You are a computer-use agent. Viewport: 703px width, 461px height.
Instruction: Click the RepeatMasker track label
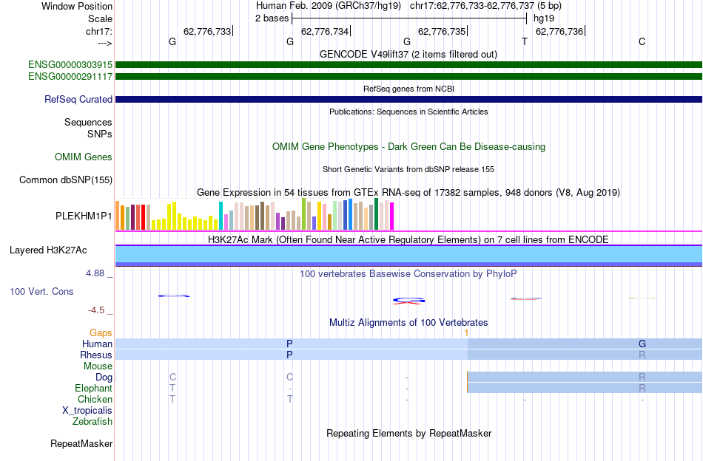point(81,444)
